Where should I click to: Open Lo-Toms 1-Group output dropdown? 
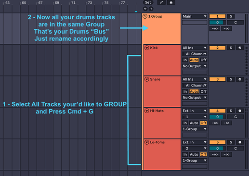point(195,161)
